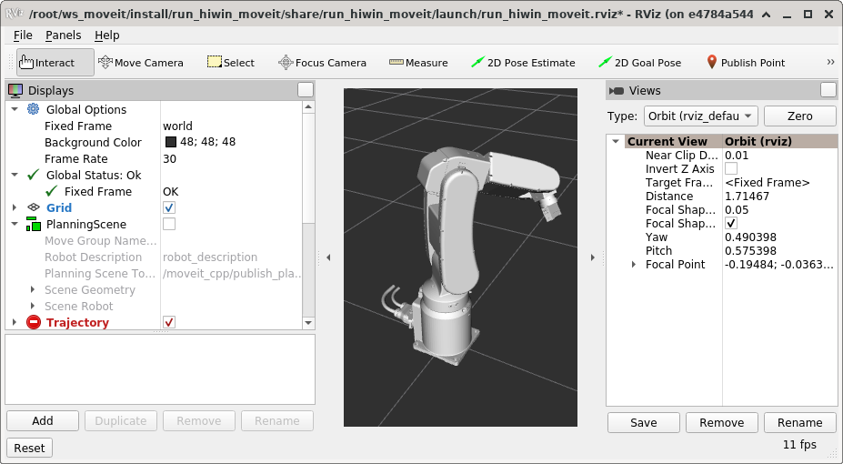Image resolution: width=843 pixels, height=464 pixels.
Task: Click the Add display button
Action: [43, 421]
